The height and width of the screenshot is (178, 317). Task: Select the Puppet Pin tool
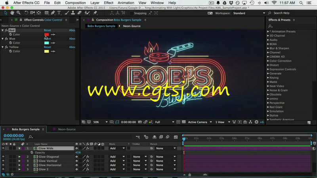pyautogui.click(x=95, y=13)
